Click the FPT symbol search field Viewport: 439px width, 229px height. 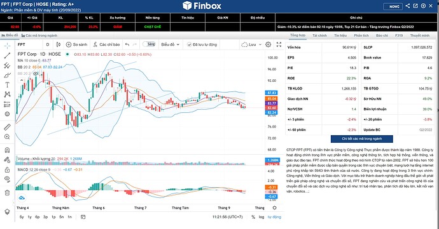coord(29,44)
